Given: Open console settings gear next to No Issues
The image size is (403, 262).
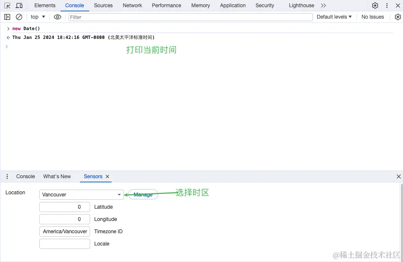Looking at the screenshot, I should [398, 17].
